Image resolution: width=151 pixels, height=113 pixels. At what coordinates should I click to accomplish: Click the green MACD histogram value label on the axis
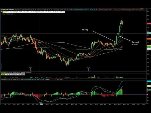pyautogui.click(x=149, y=90)
